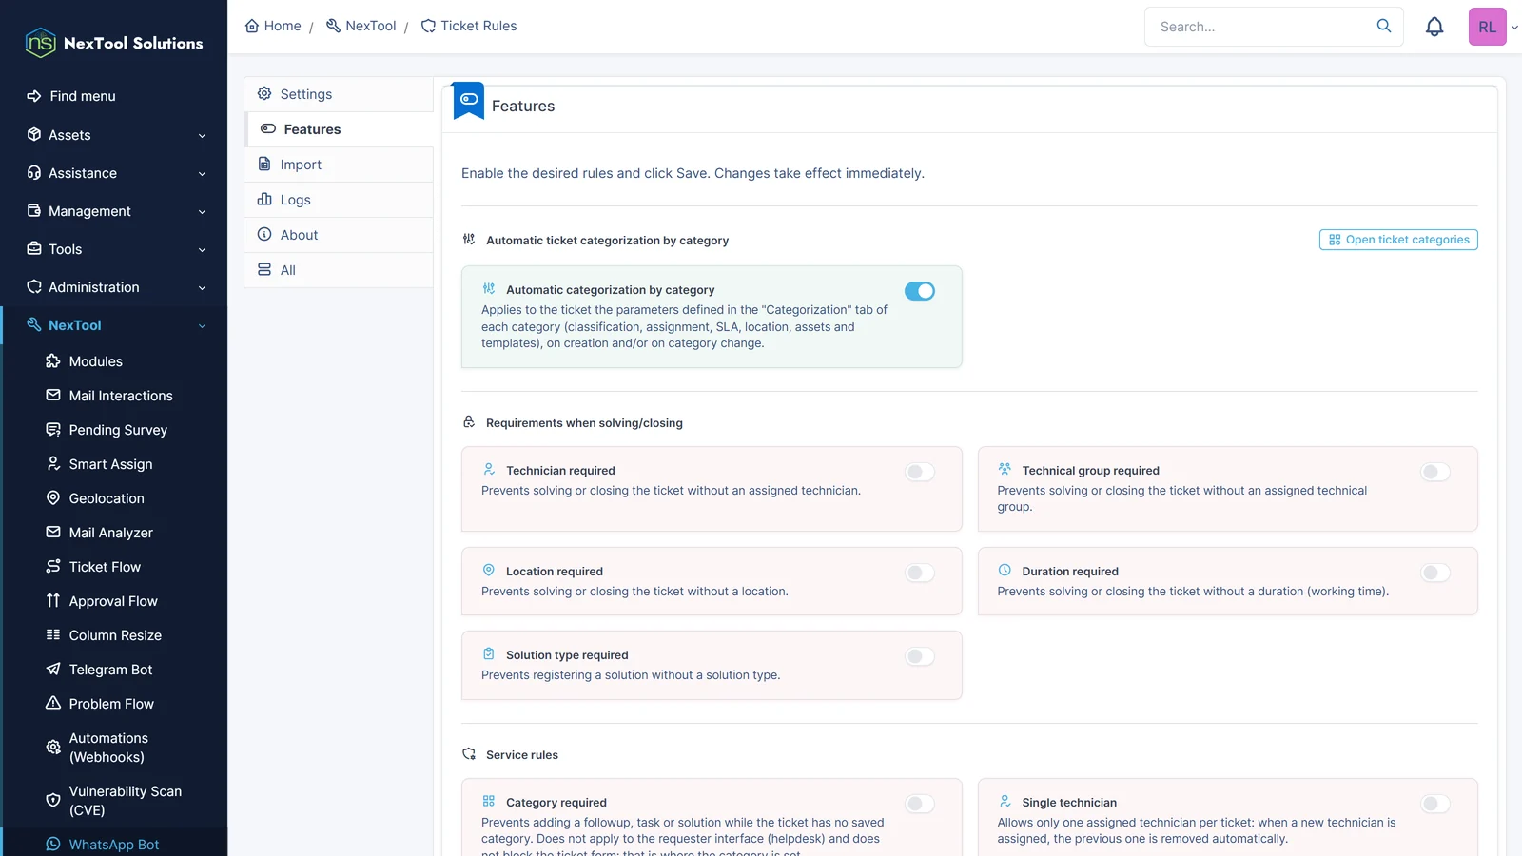
Task: Click Open ticket categories button
Action: point(1398,240)
